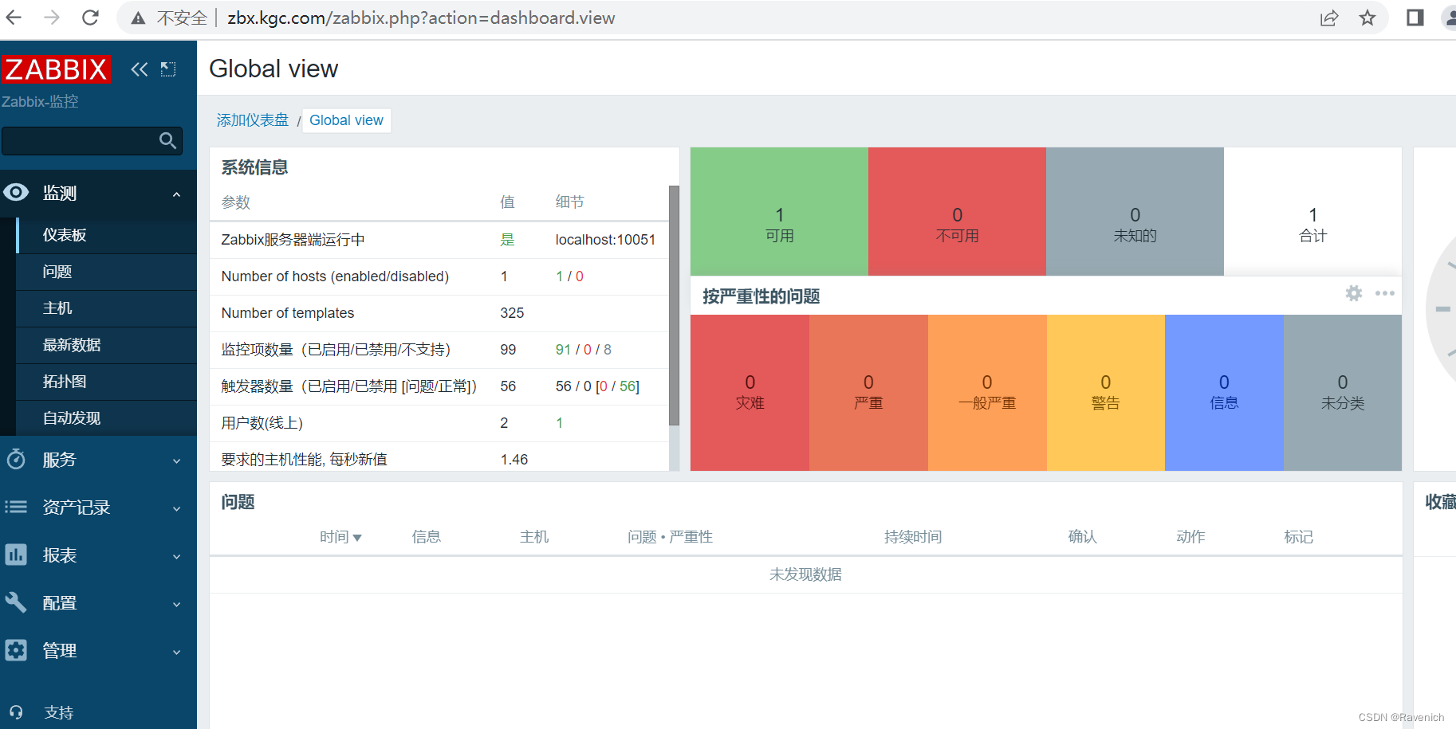Expand the 报表 menu section
Image resolution: width=1456 pixels, height=729 pixels.
click(176, 556)
